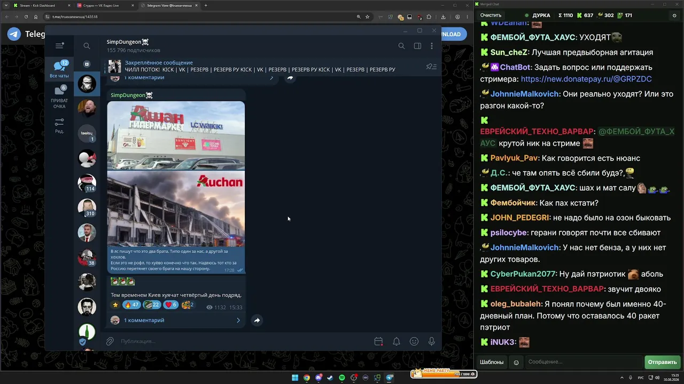Screen dimensions: 684x384
Task: Toggle the star reaction on the post
Action: point(115,305)
